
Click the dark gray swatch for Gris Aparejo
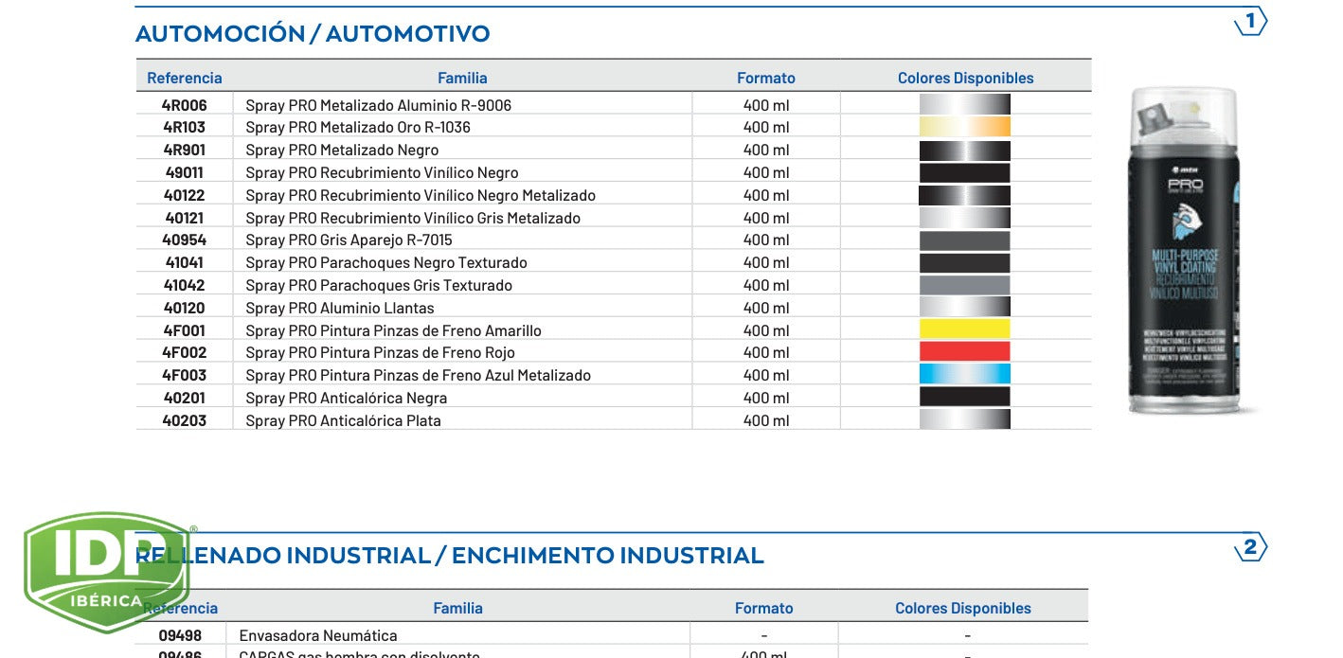(965, 240)
